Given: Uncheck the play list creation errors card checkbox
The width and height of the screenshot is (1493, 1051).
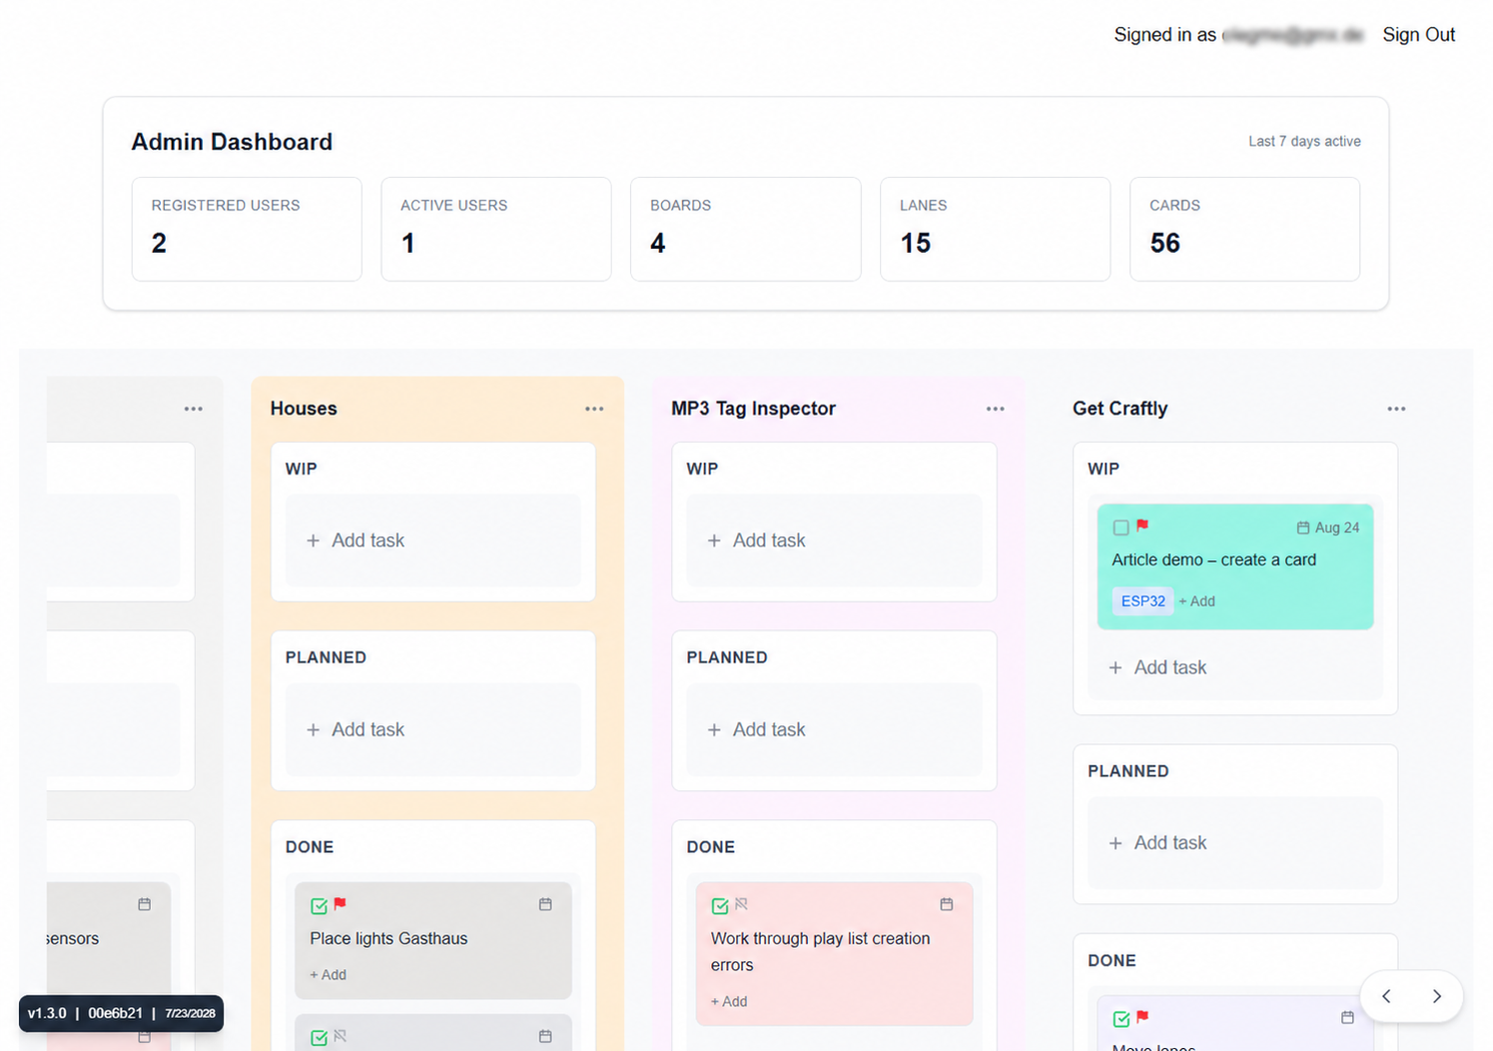Looking at the screenshot, I should tap(720, 906).
